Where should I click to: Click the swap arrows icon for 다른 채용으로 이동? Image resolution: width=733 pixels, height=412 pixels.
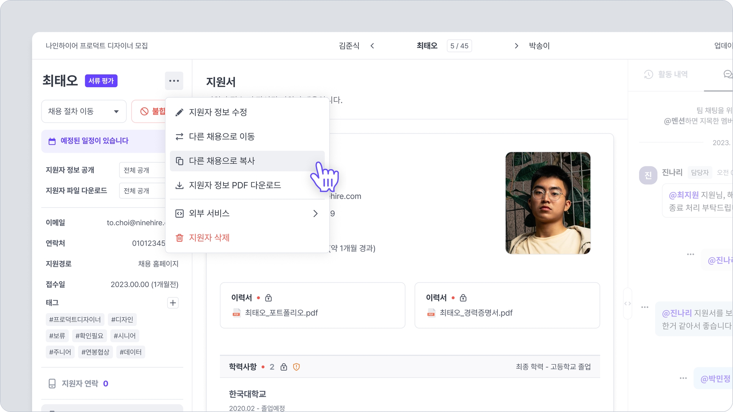click(179, 137)
